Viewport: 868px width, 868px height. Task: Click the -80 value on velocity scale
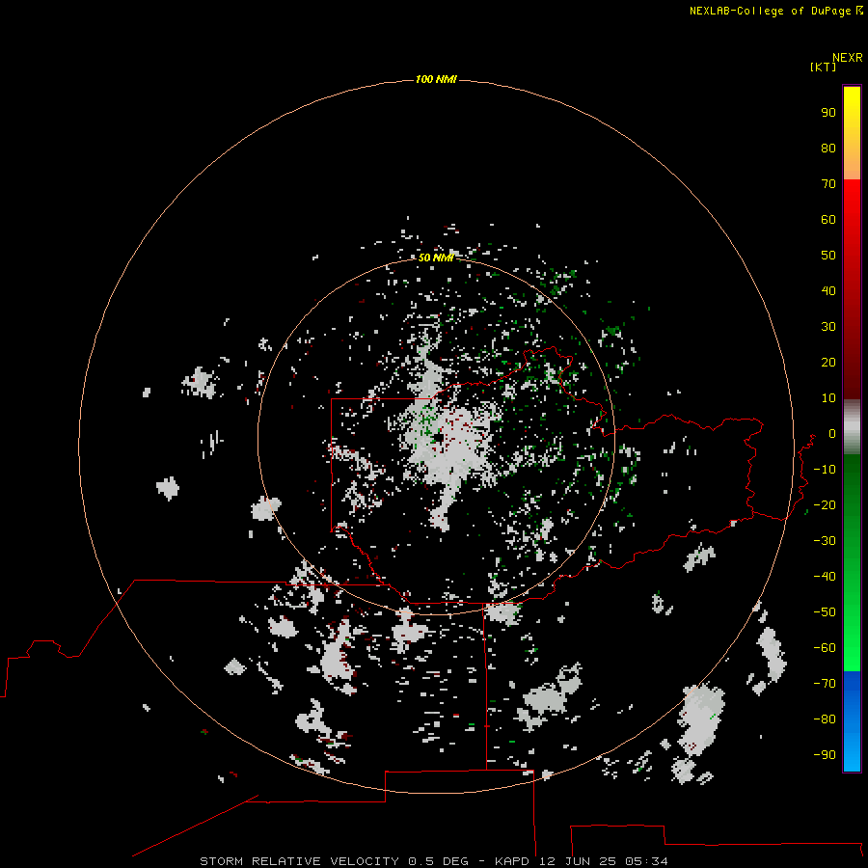(x=825, y=719)
